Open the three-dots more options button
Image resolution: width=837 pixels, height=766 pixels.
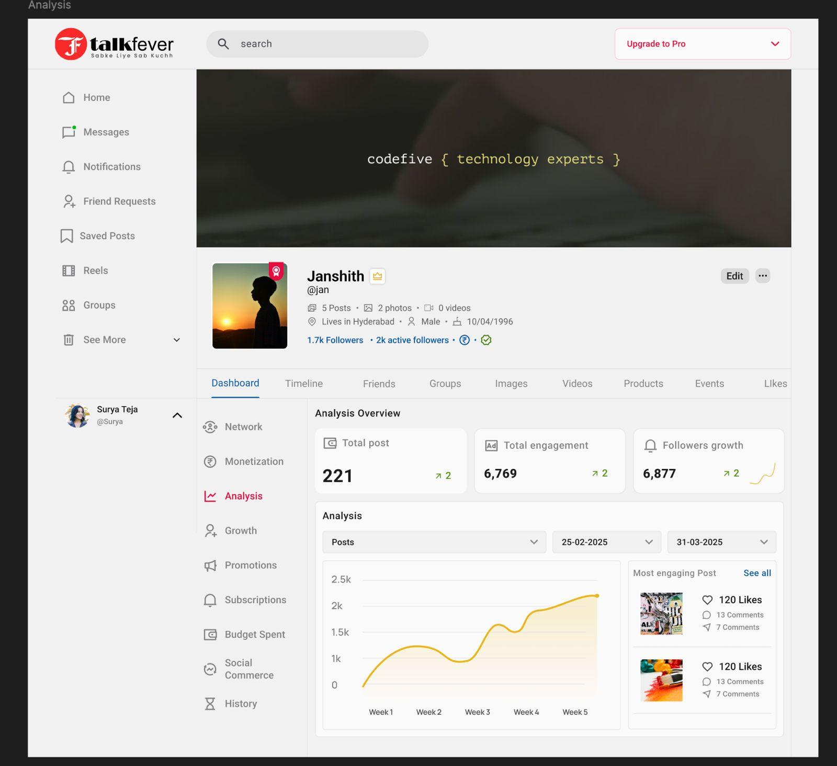763,276
